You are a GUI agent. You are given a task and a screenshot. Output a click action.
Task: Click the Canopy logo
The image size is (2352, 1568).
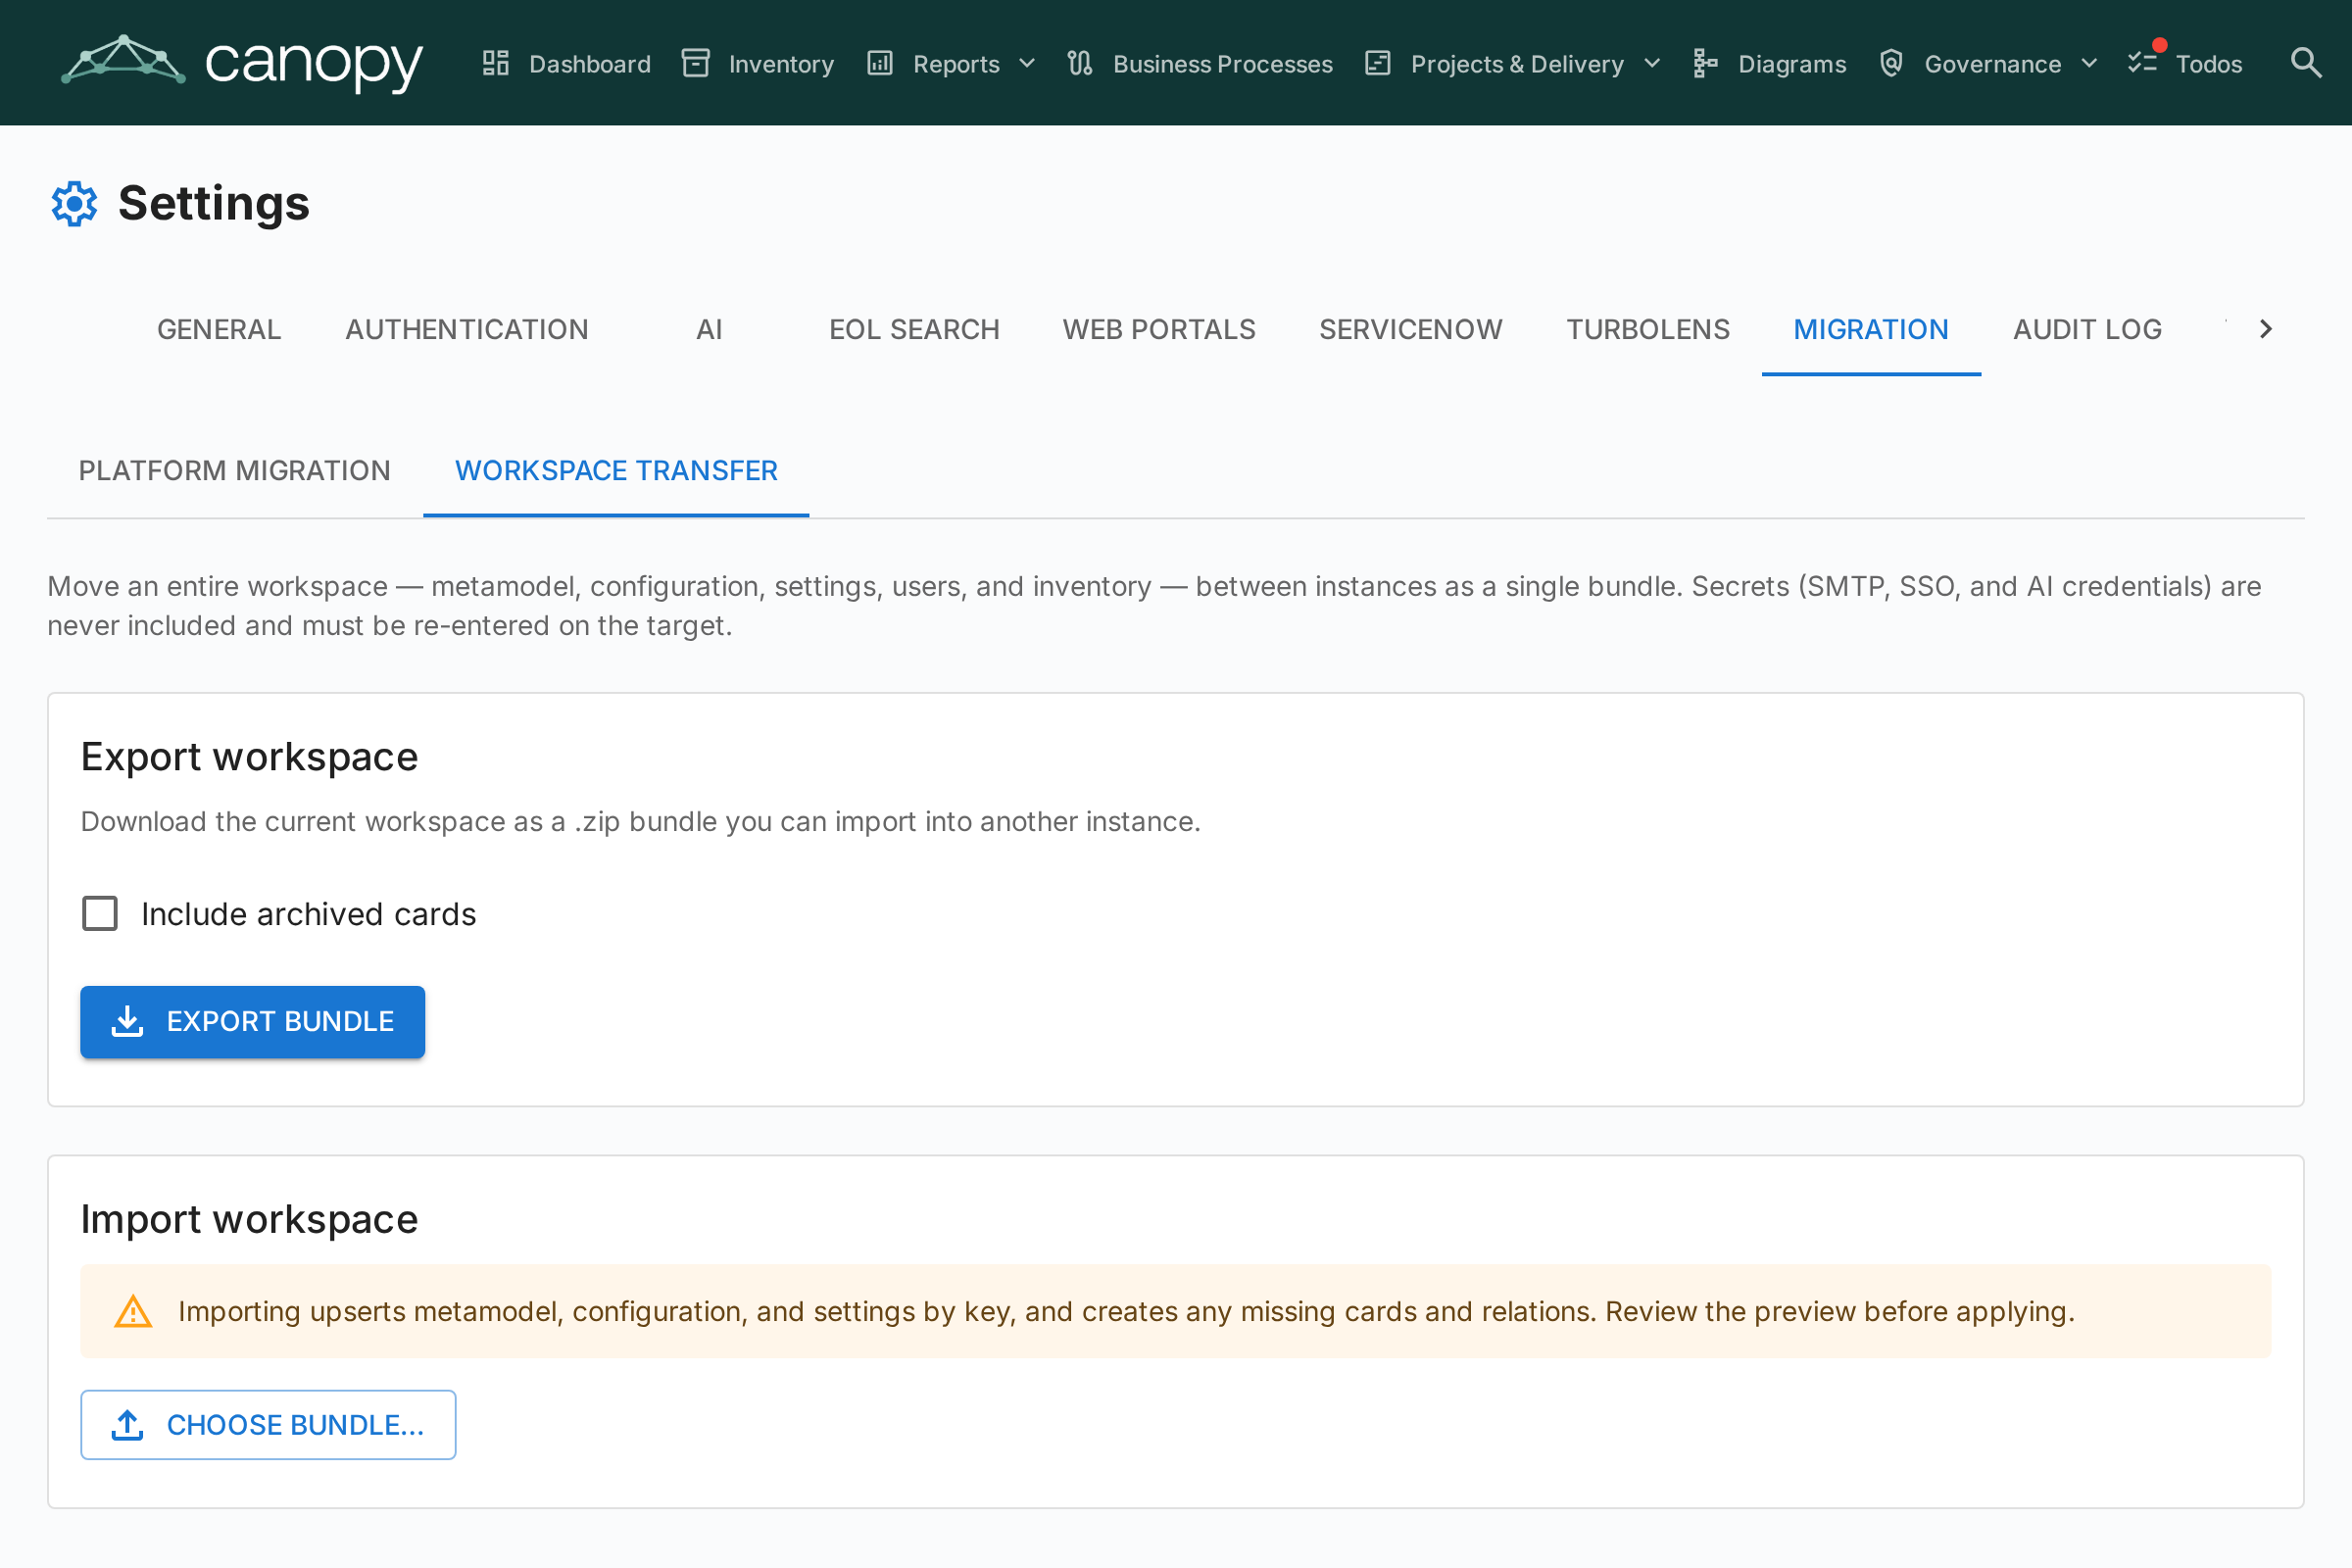242,62
